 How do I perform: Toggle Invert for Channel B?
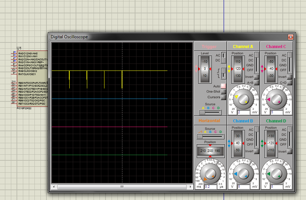[x=257, y=151]
